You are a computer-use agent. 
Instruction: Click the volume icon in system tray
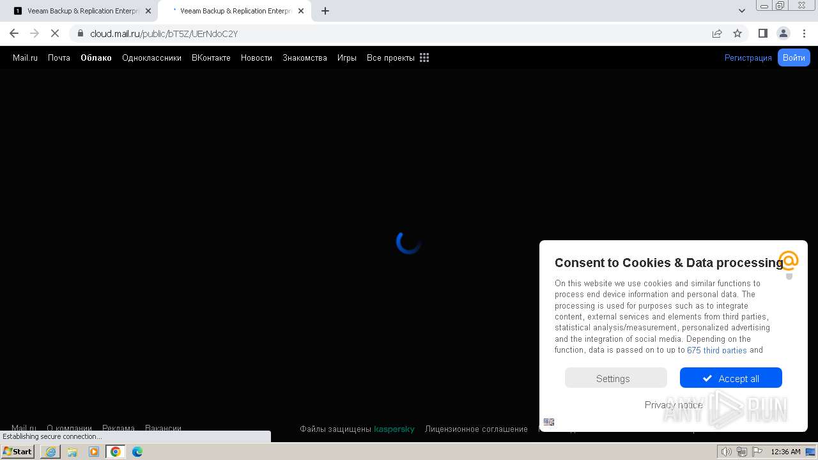click(726, 452)
